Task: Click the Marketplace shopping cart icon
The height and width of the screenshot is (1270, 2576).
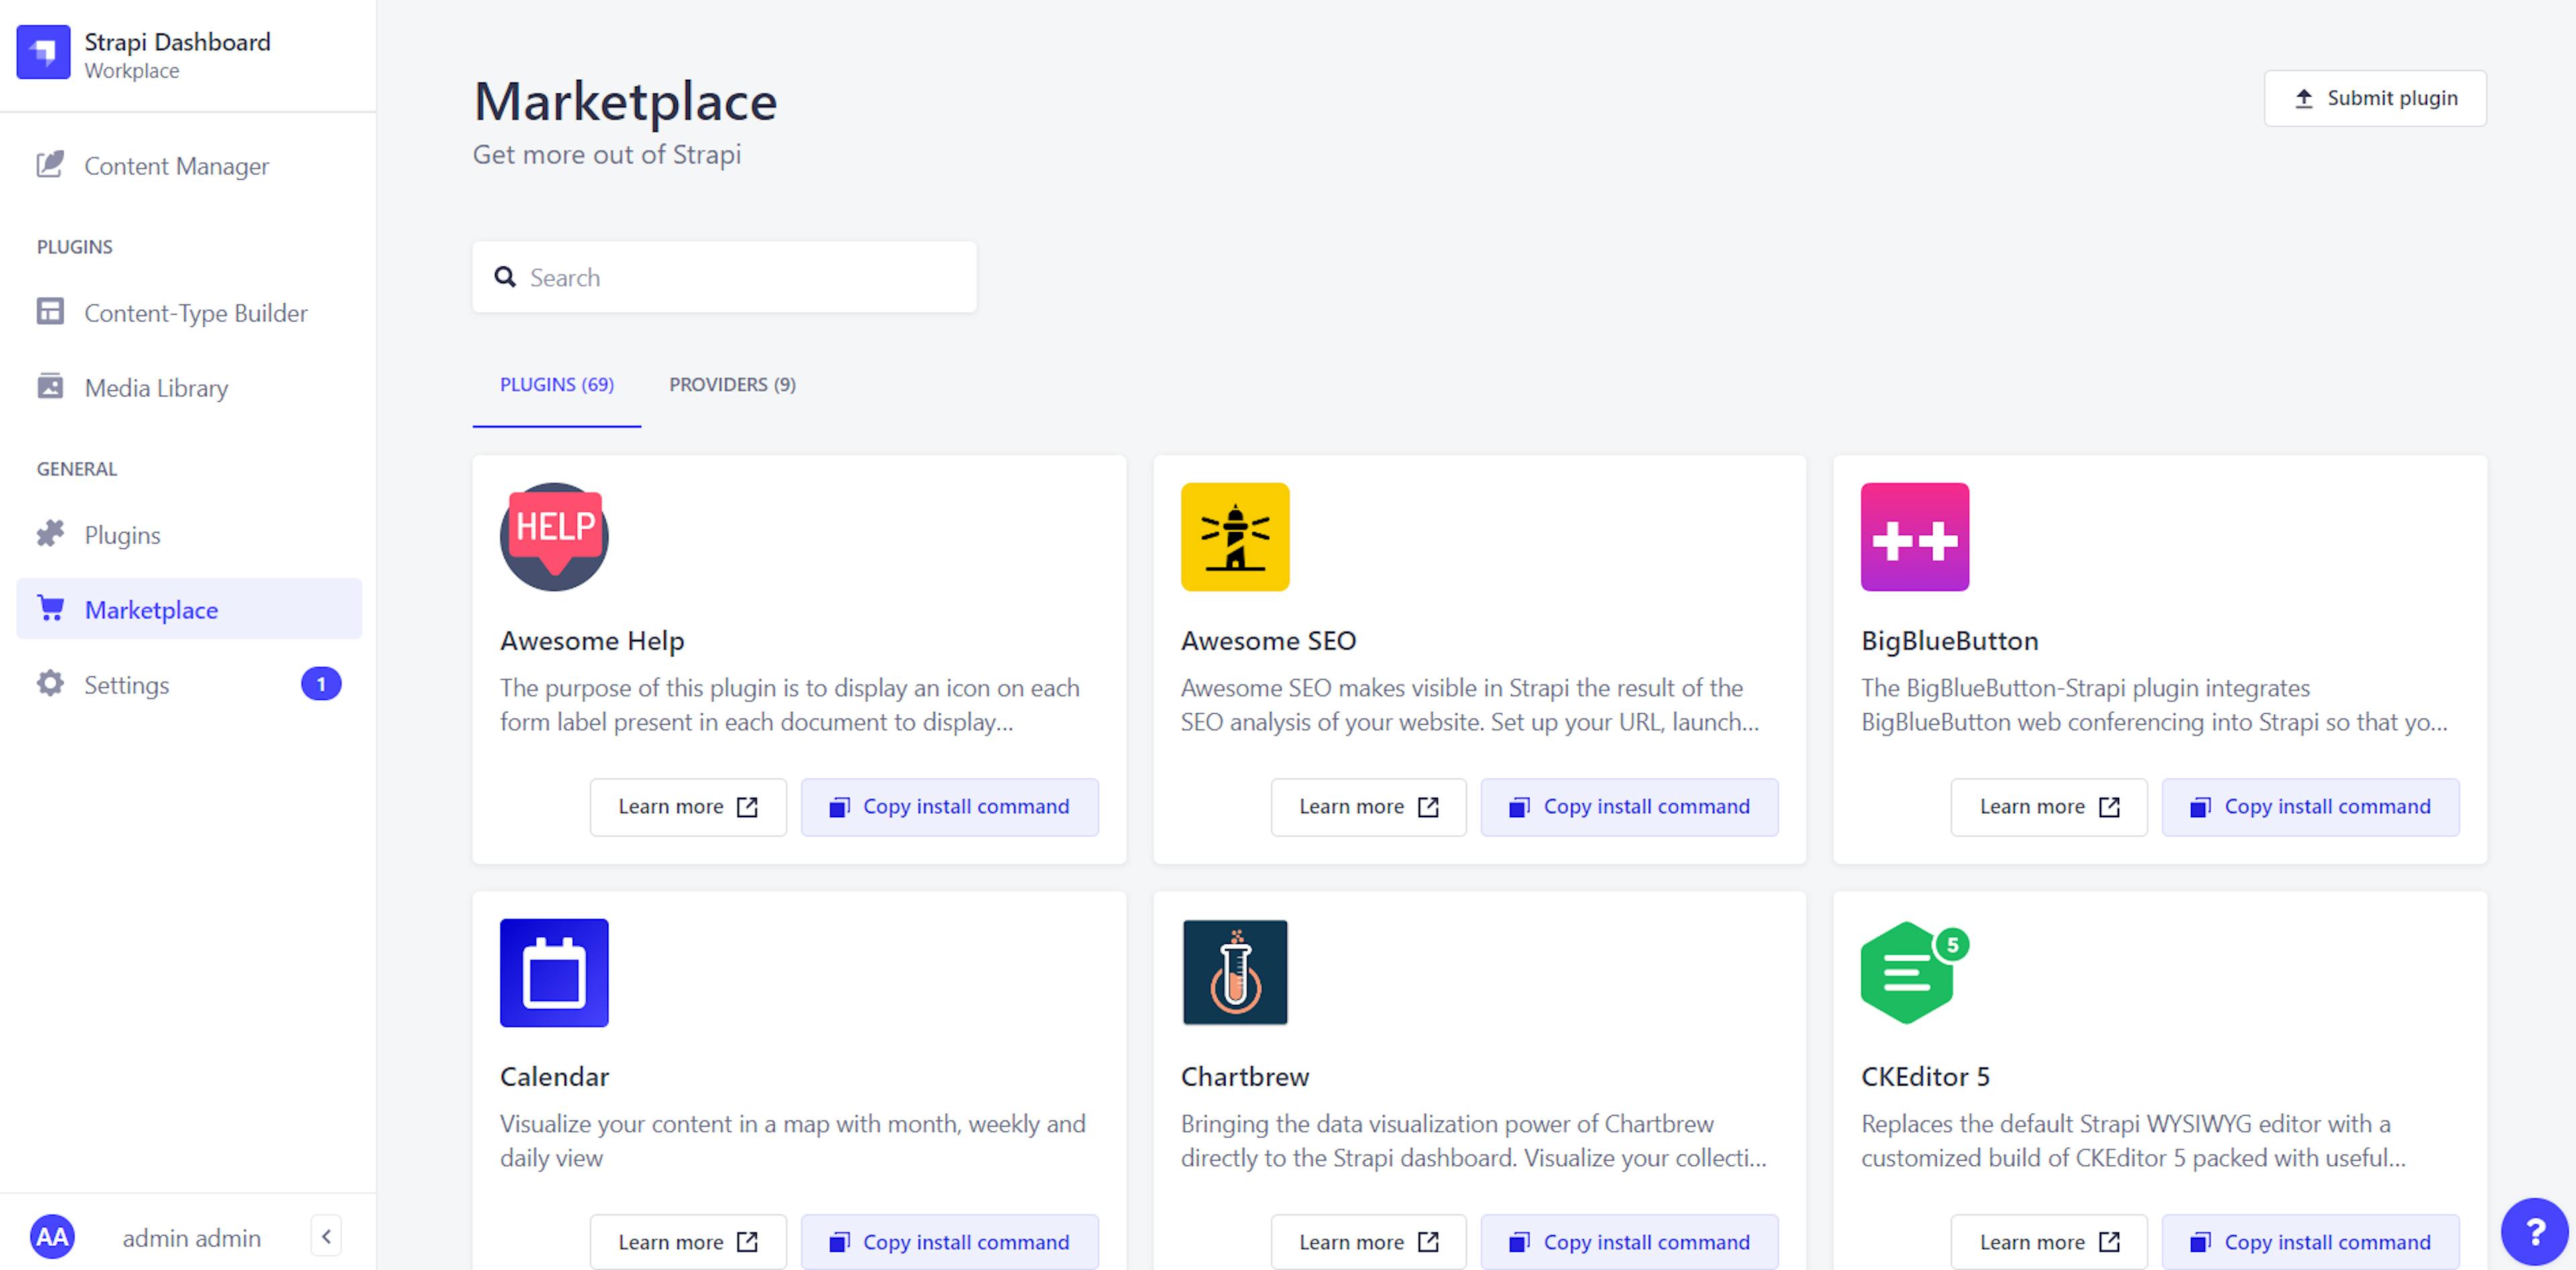Action: 50,608
